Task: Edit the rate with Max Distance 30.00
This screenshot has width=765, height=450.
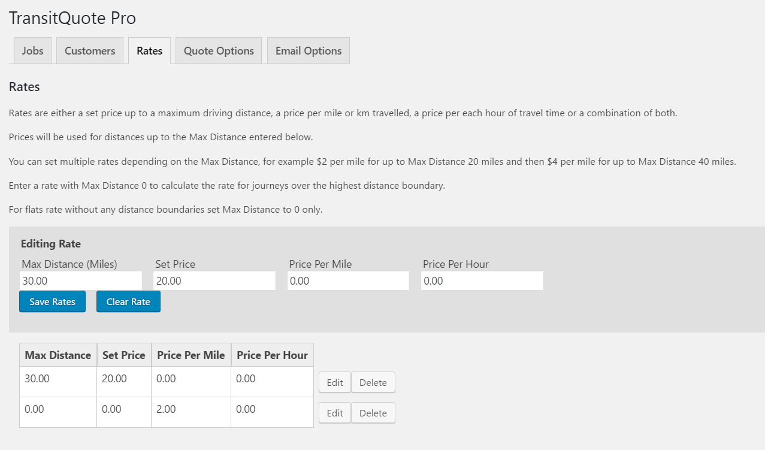Action: pos(335,382)
